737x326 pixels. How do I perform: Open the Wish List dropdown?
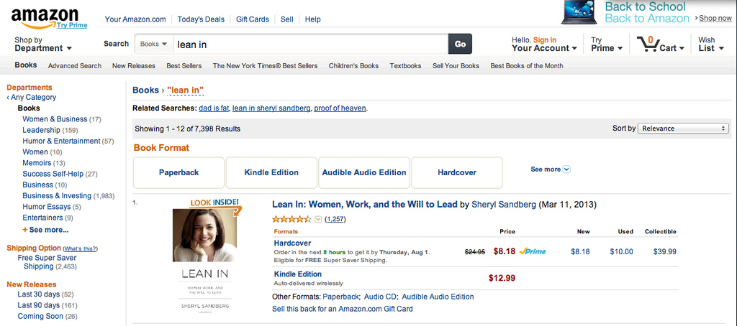pos(710,44)
